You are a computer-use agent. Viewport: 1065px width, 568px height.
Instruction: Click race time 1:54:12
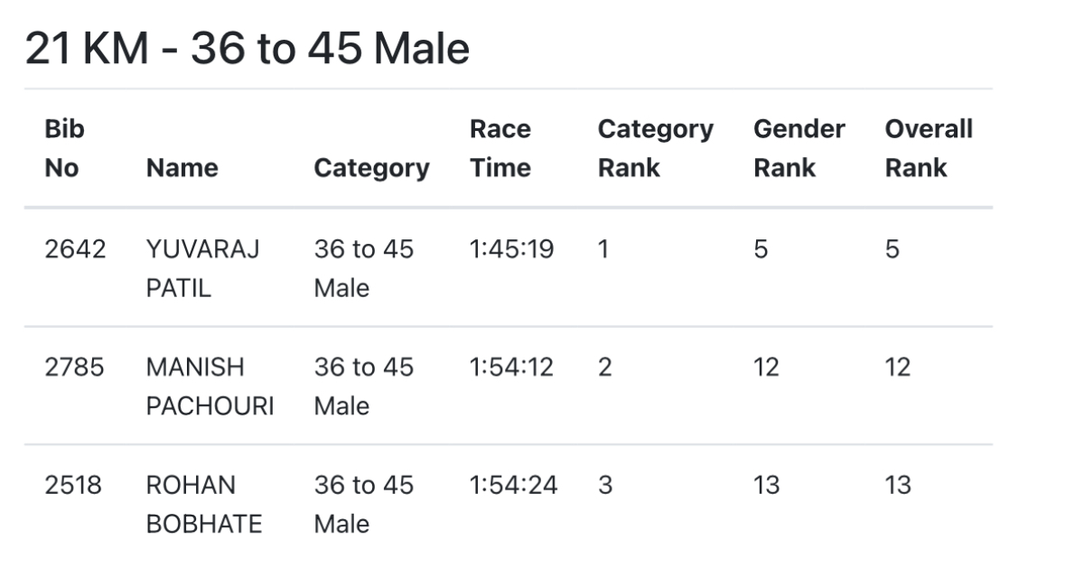[511, 368]
